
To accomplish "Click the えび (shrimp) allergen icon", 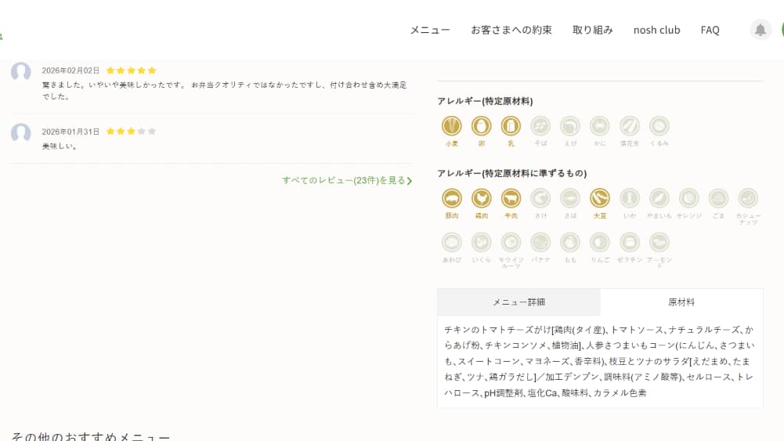I will tap(570, 126).
